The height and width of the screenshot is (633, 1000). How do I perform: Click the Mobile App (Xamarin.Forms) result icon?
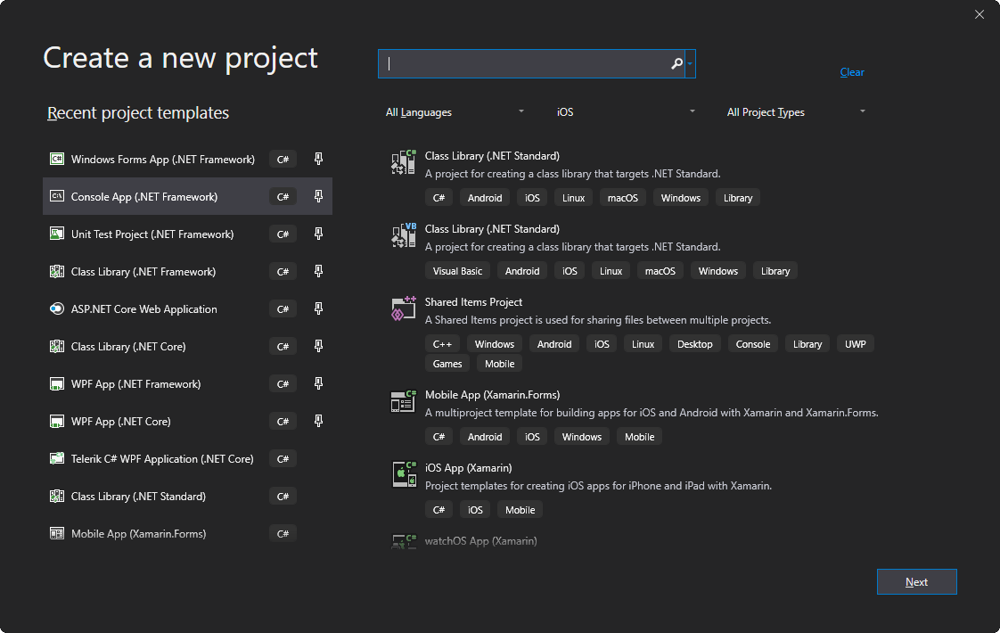click(404, 401)
